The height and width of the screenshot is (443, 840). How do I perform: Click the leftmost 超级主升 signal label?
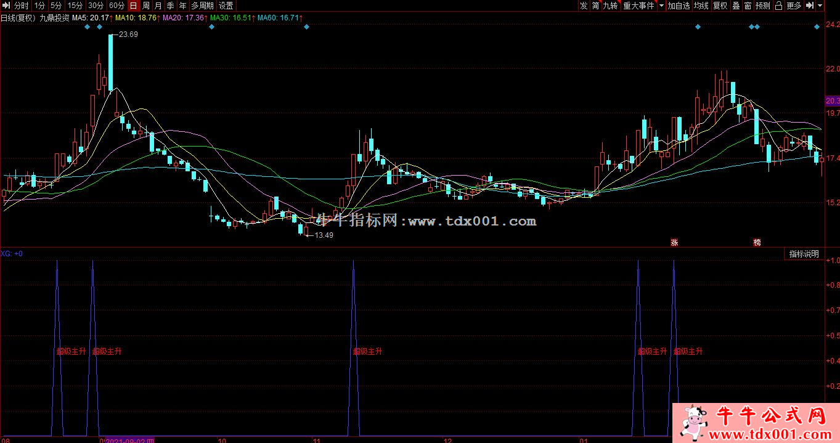coord(71,351)
